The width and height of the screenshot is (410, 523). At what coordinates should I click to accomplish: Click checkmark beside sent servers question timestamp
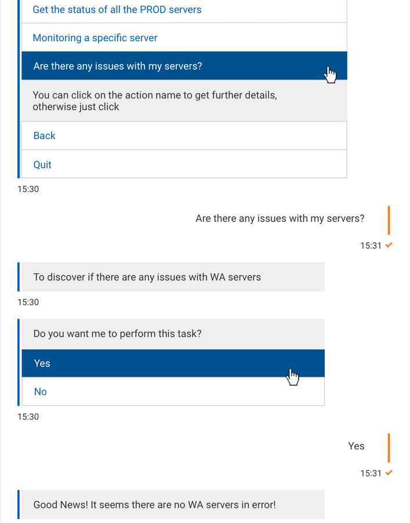(x=389, y=245)
